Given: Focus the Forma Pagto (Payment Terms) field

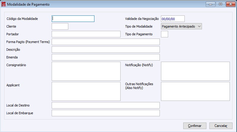Looking at the screenshot, I should coord(106,42).
